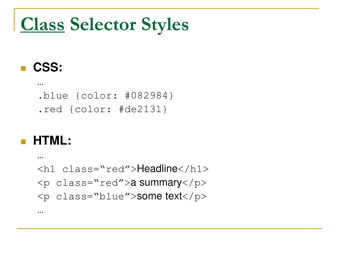Click the "Selector Styles" title text
This screenshot has height=254, width=339.
coord(129,25)
